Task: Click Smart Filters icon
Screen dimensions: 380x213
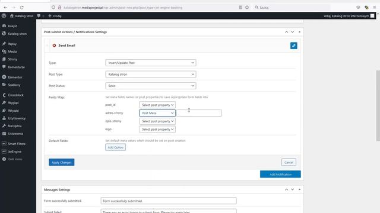Action: click(4, 144)
